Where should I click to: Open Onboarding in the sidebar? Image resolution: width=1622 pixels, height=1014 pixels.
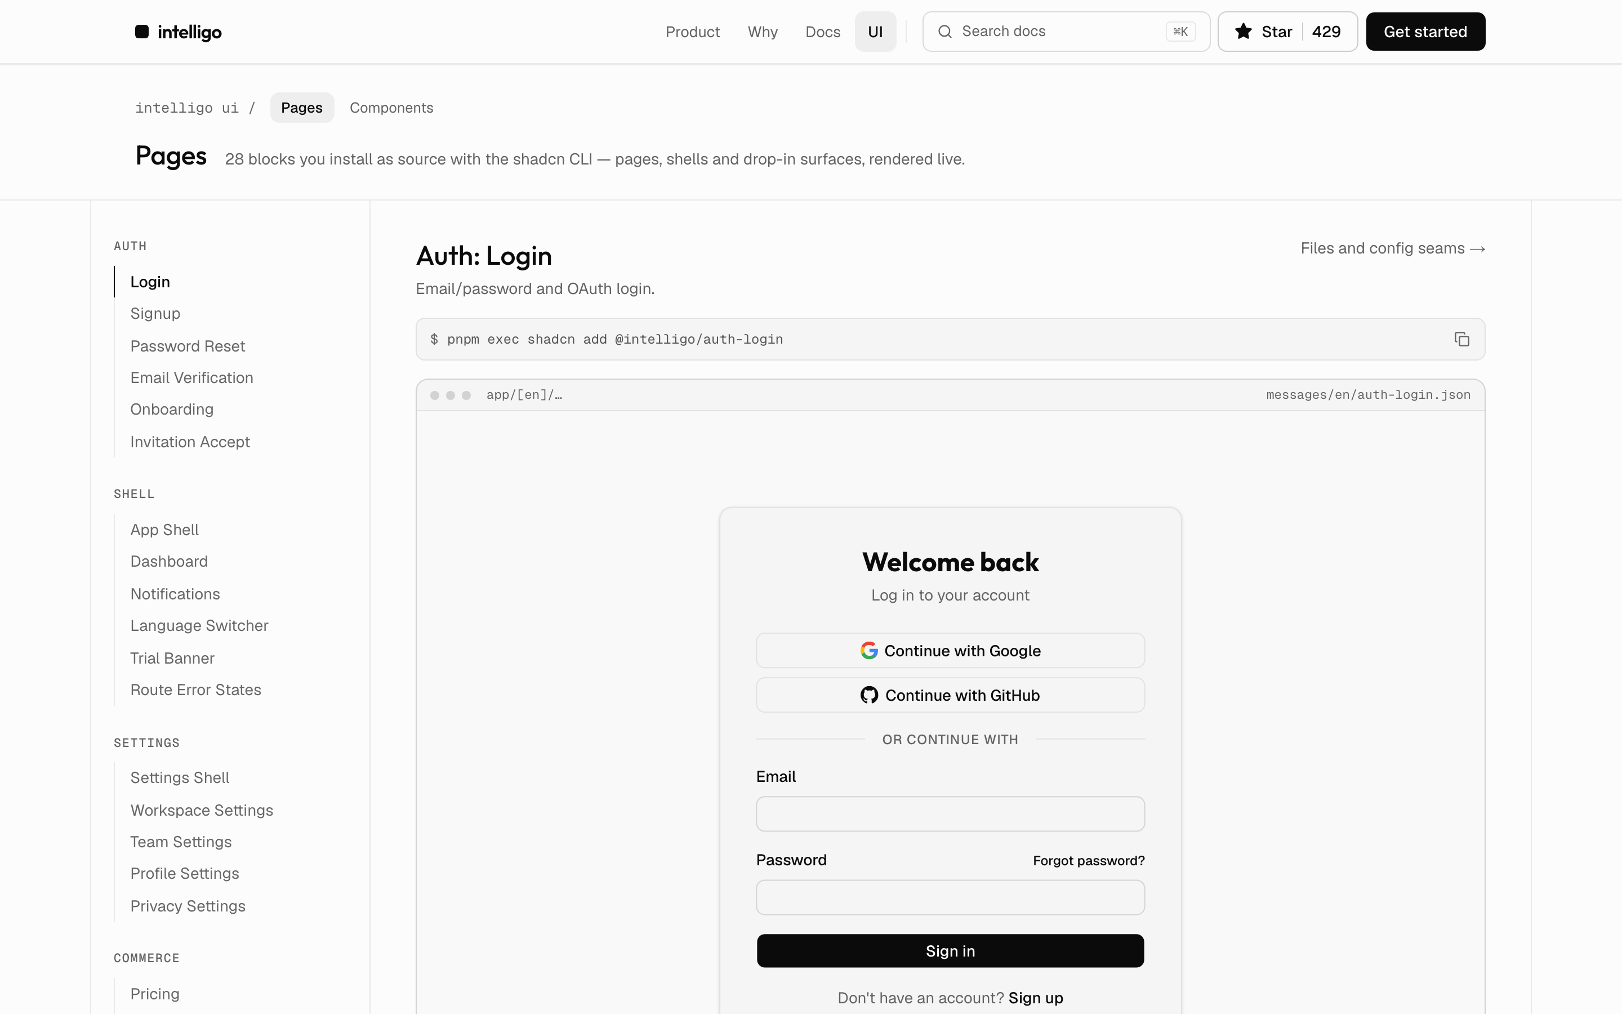coord(172,409)
